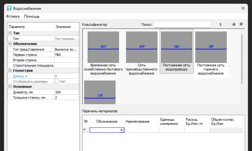This screenshot has width=252, height=151.
Task: Collapse the Основные property group
Action: click(x=10, y=87)
